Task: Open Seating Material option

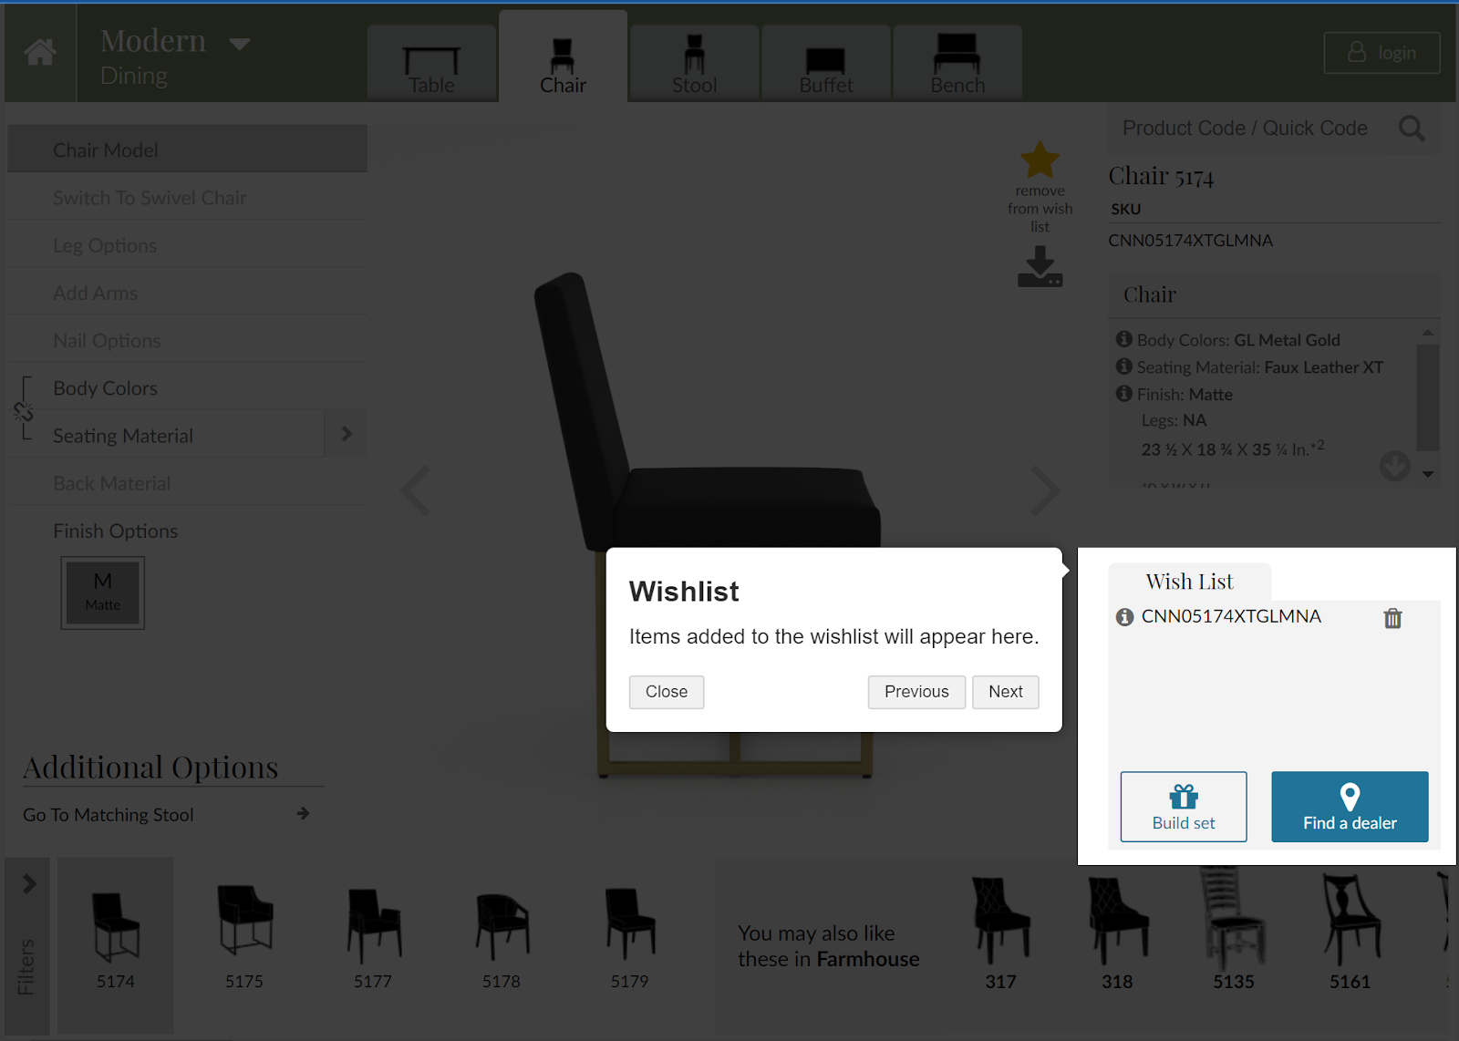Action: [x=166, y=436]
